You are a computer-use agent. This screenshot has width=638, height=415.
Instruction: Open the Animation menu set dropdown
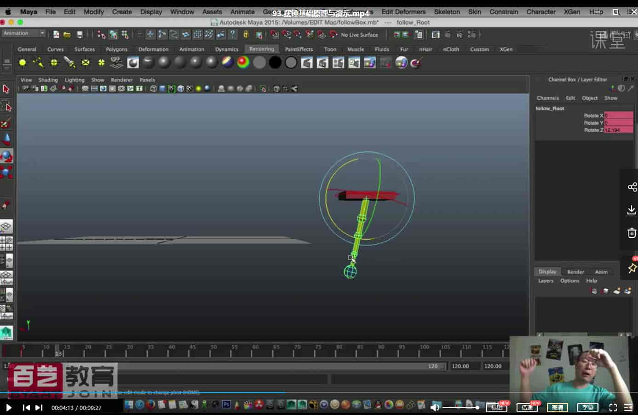pos(24,33)
